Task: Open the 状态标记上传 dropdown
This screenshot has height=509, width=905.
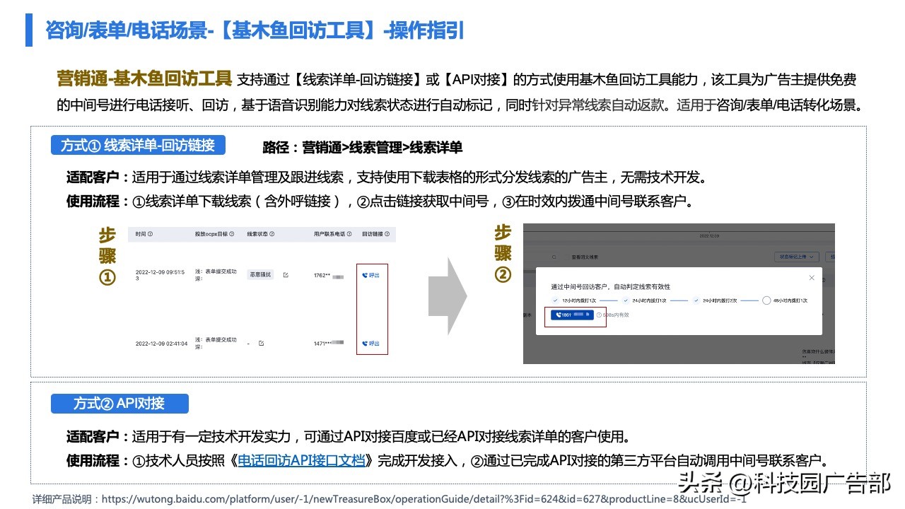Action: click(797, 257)
